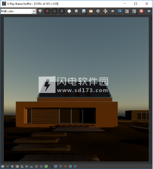Show the histogram icon in bottom toolbar
This screenshot has height=169, width=153.
31,166
